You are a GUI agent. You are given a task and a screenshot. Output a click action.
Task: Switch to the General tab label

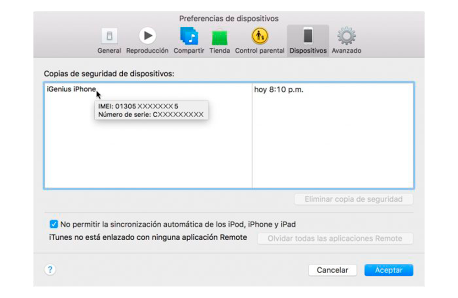click(109, 50)
